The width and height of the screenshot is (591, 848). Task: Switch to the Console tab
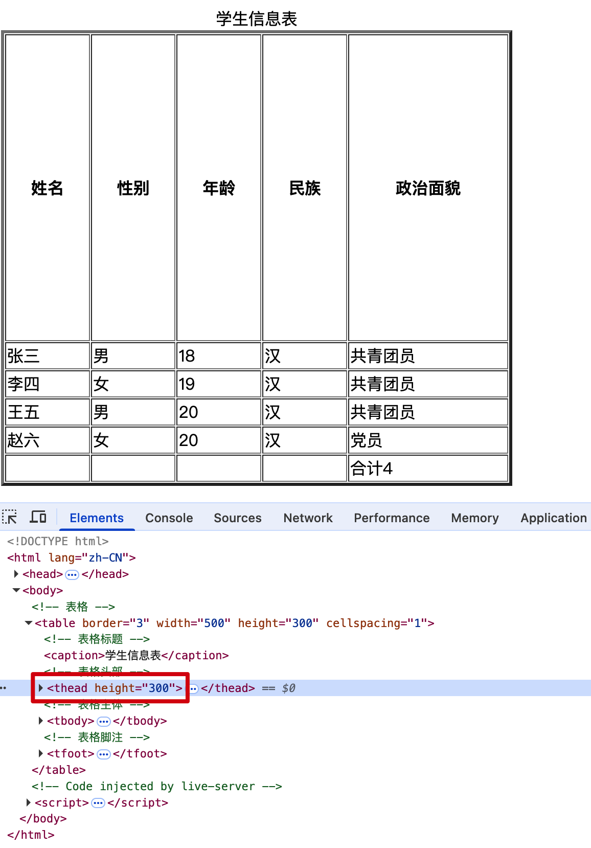(169, 518)
